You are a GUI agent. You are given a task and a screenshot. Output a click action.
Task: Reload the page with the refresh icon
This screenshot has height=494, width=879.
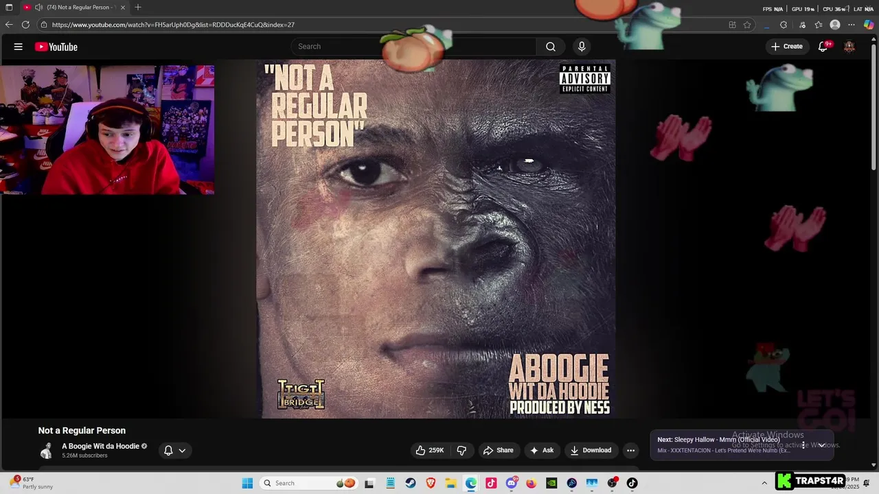[x=25, y=25]
